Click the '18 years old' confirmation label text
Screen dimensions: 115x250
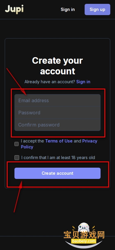(58, 158)
